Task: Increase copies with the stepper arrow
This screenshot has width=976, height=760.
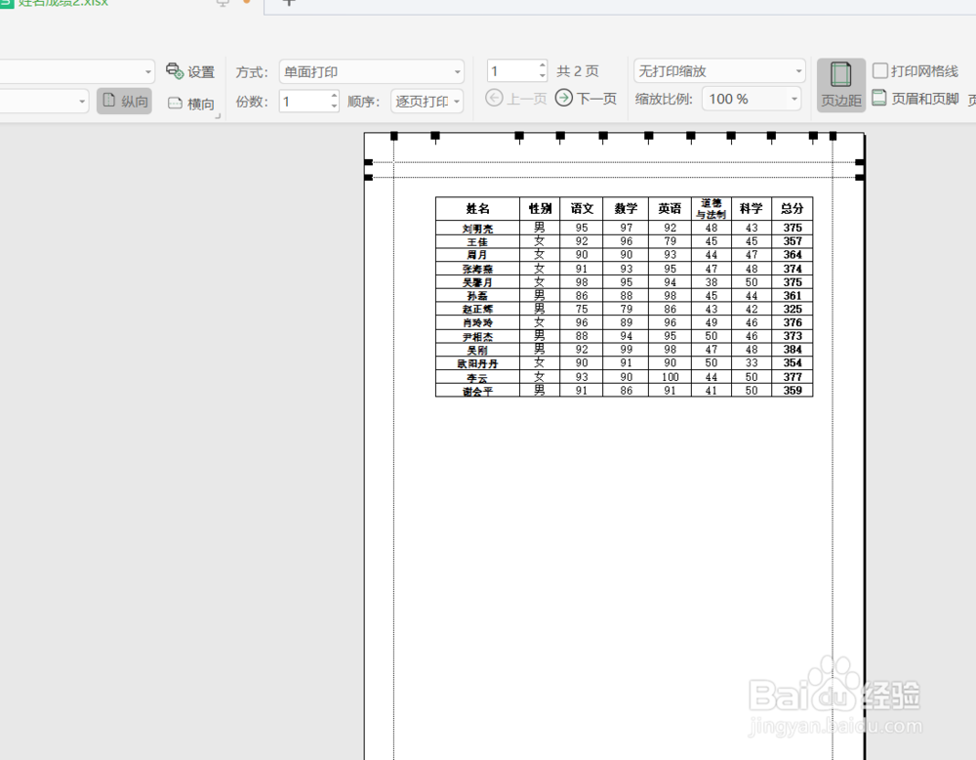Action: click(x=334, y=96)
